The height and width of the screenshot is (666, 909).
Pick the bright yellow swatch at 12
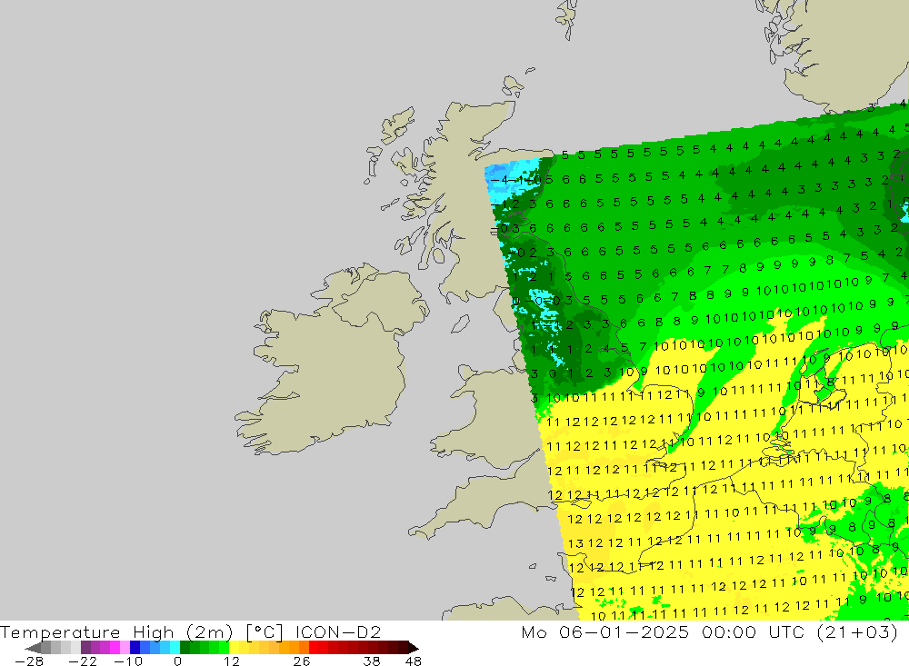point(234,648)
